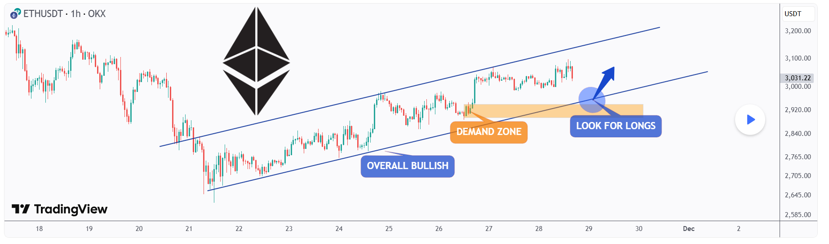Click the ETHUSDT · 1h · OKX title
Screen dimensions: 829x244
point(64,14)
